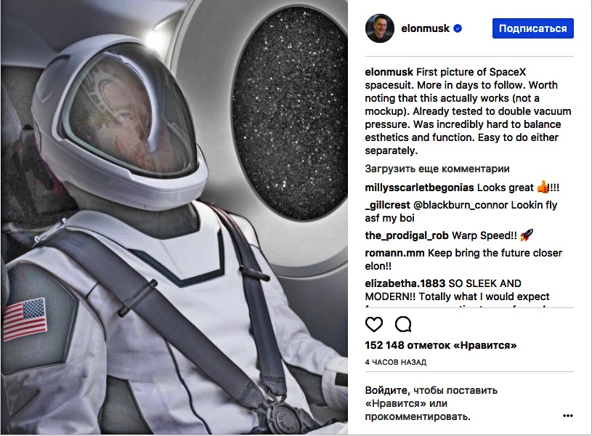Visit the_prodigal_rob commenter profile
The height and width of the screenshot is (436, 592).
point(406,235)
